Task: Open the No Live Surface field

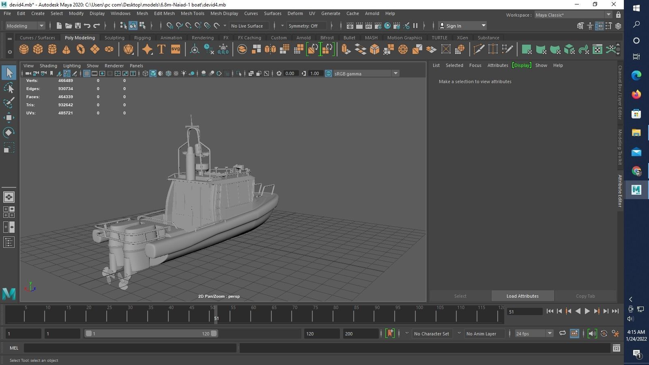Action: pos(249,26)
